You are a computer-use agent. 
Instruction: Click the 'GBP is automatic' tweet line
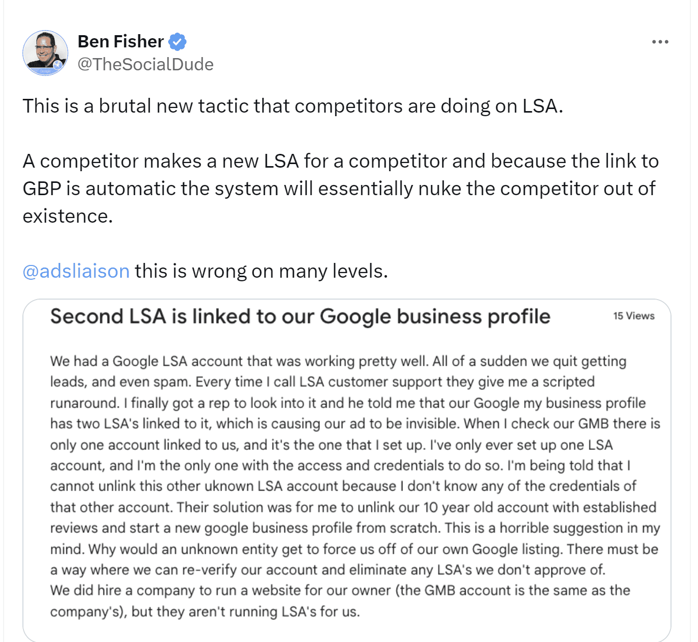339,189
